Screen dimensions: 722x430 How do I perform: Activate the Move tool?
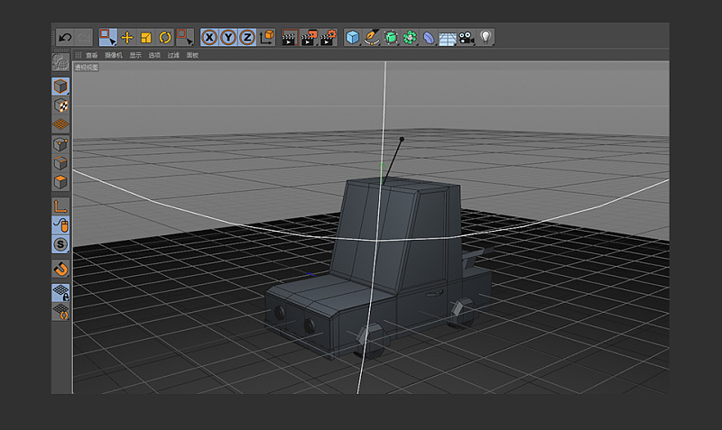[127, 37]
